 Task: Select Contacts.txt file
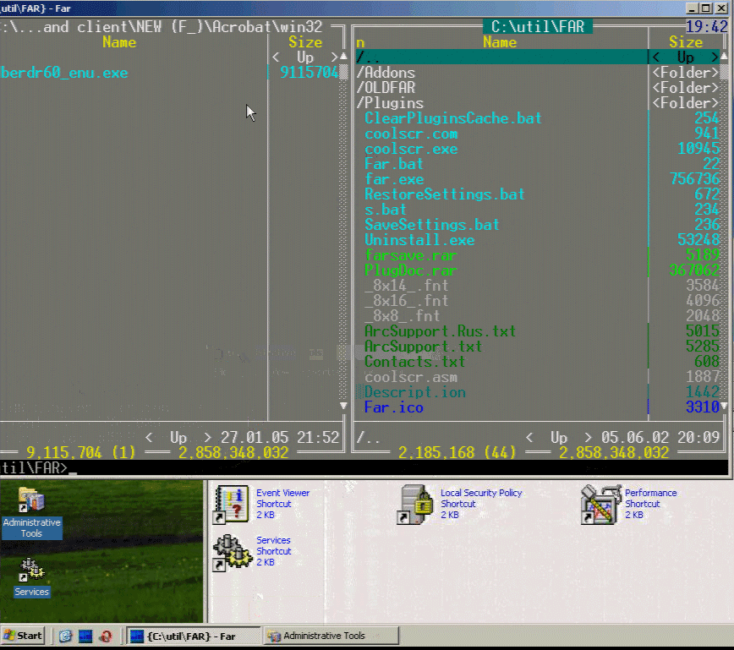(x=414, y=362)
